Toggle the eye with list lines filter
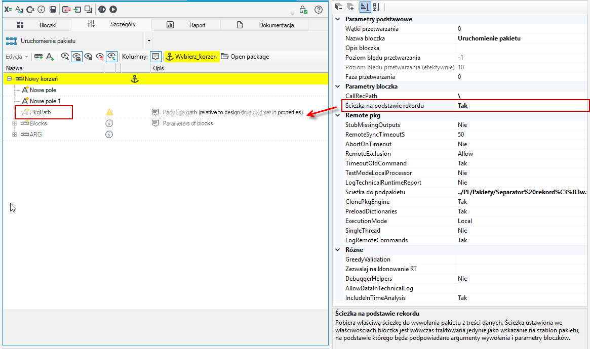 pos(89,57)
